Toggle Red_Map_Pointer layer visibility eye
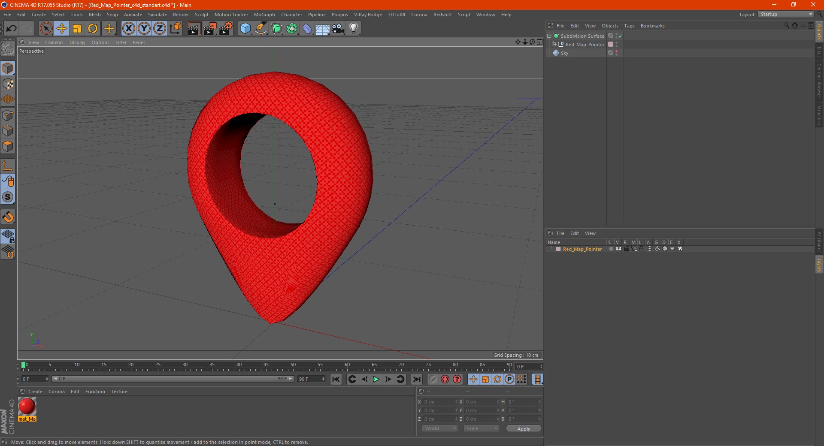 click(618, 249)
